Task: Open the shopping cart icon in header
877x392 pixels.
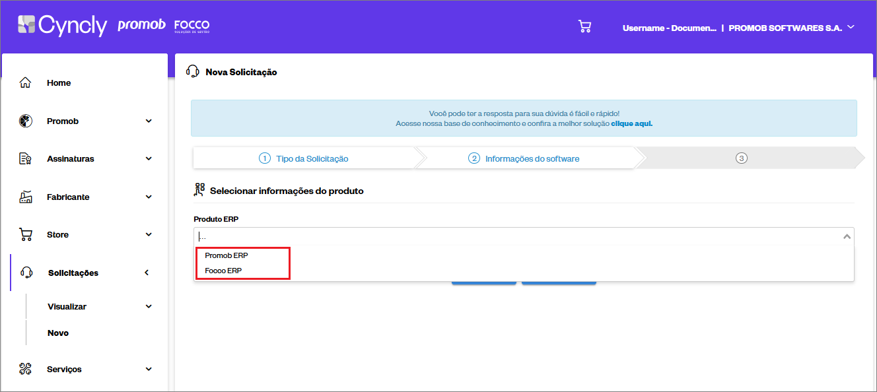Action: 584,26
